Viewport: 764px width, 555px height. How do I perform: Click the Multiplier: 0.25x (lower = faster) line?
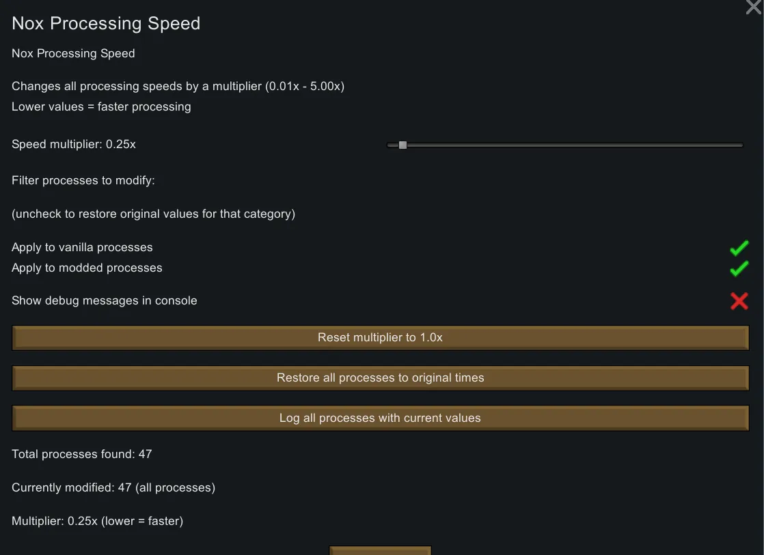(97, 521)
